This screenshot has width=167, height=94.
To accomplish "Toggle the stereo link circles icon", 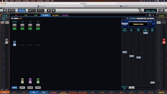I will click(150, 15).
